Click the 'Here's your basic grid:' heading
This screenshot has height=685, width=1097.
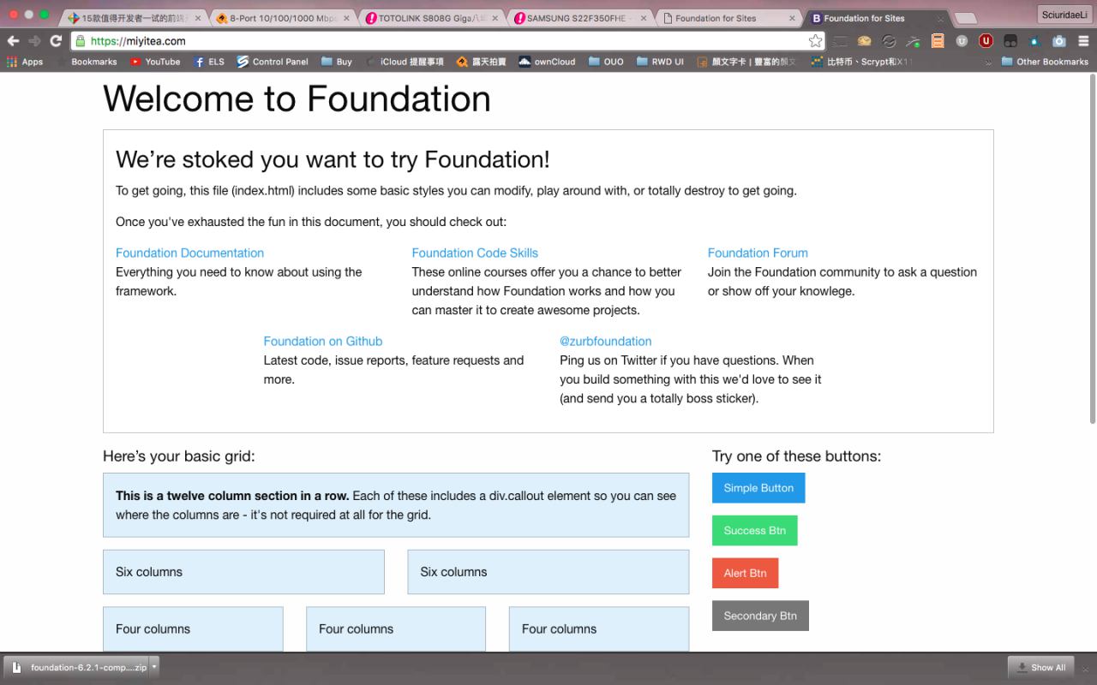[x=179, y=456]
